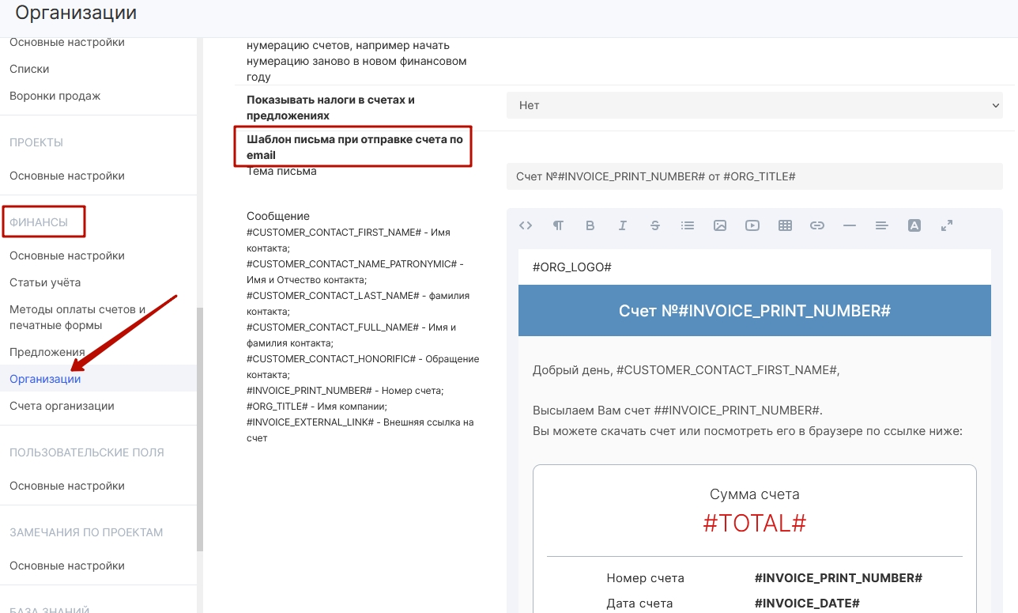Click the Сумма счета label in template
The width and height of the screenshot is (1018, 613).
coord(755,494)
